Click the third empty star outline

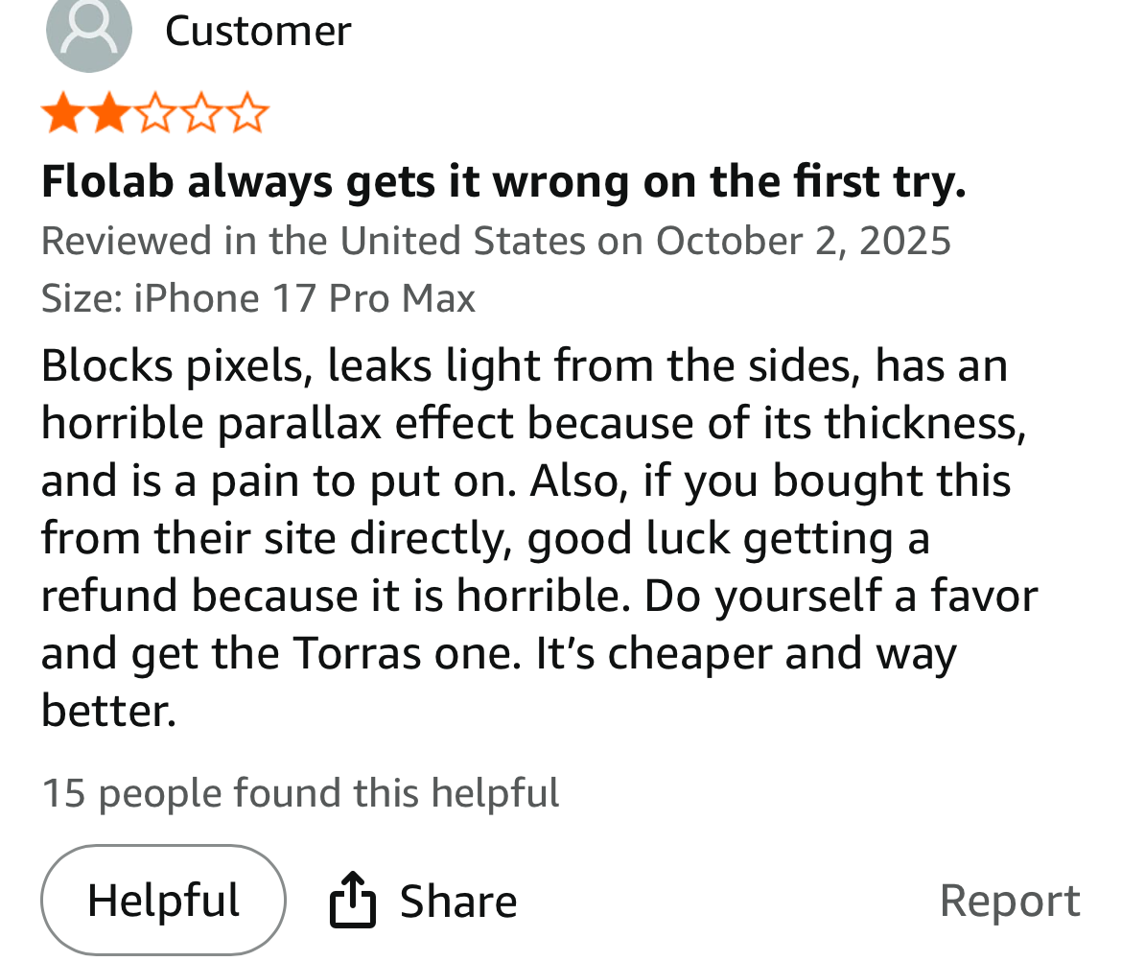[154, 114]
